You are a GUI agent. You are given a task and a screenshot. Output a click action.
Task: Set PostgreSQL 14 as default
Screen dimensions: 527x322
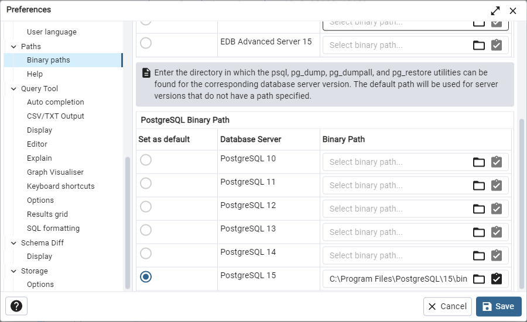146,253
